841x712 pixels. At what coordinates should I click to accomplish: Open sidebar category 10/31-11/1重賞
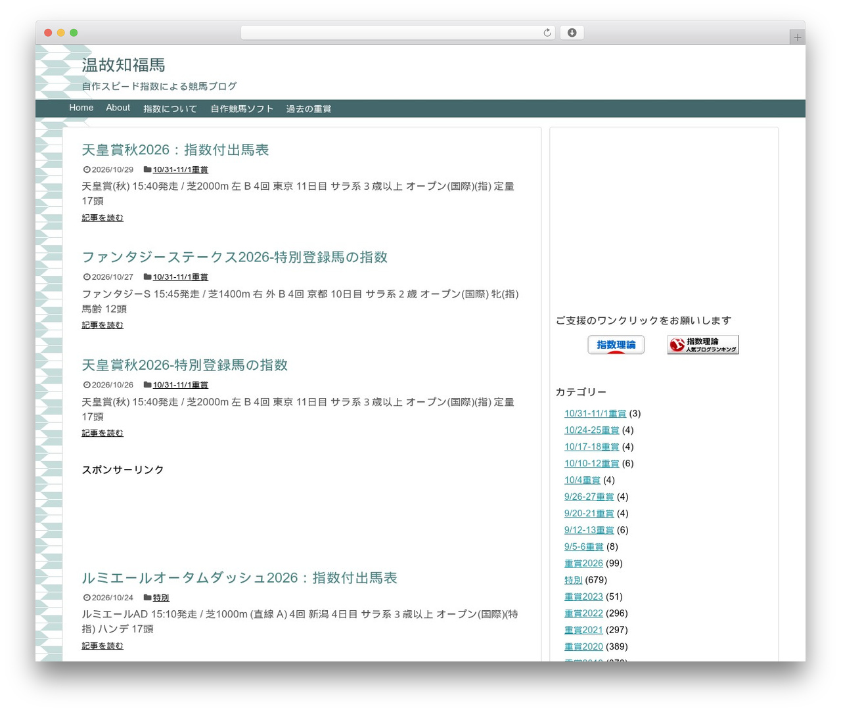coord(595,413)
